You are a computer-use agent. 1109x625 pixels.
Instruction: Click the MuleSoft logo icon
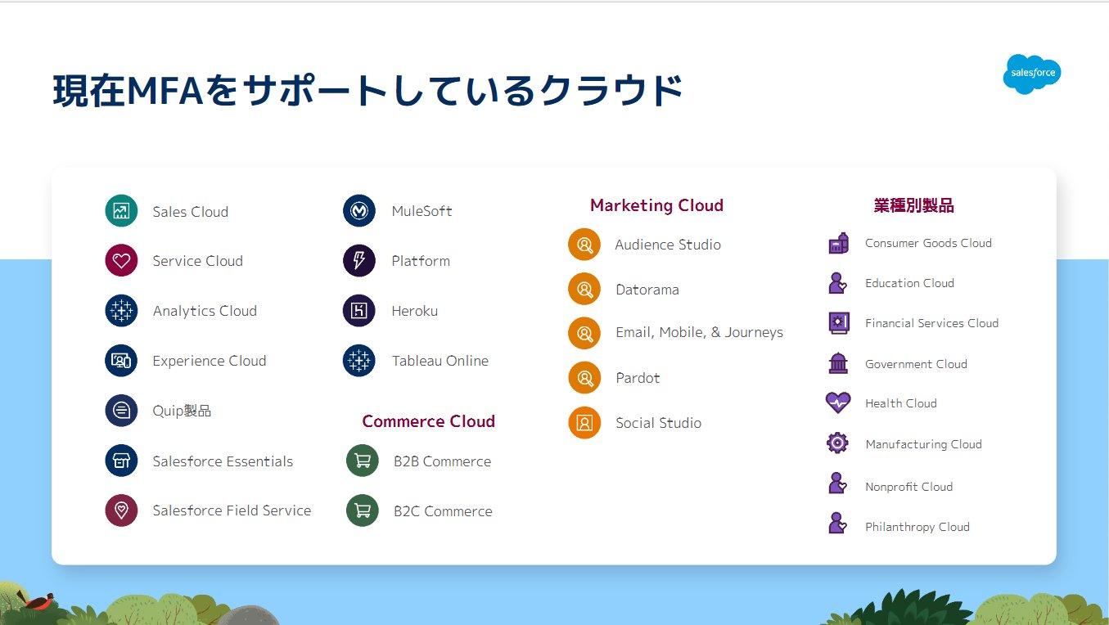(x=359, y=211)
